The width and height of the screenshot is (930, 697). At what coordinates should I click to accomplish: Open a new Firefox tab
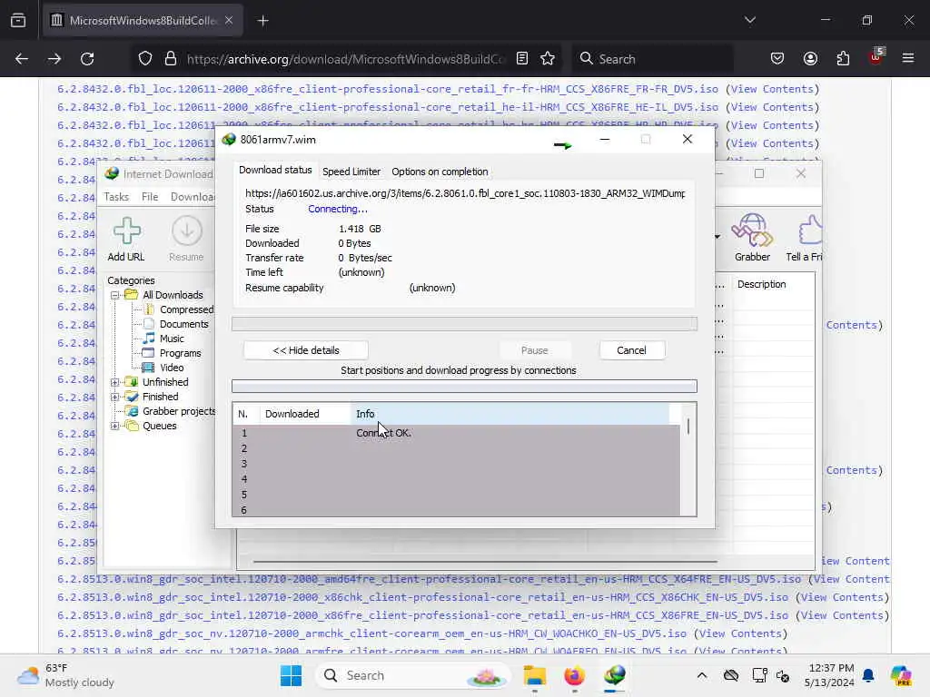(x=262, y=21)
